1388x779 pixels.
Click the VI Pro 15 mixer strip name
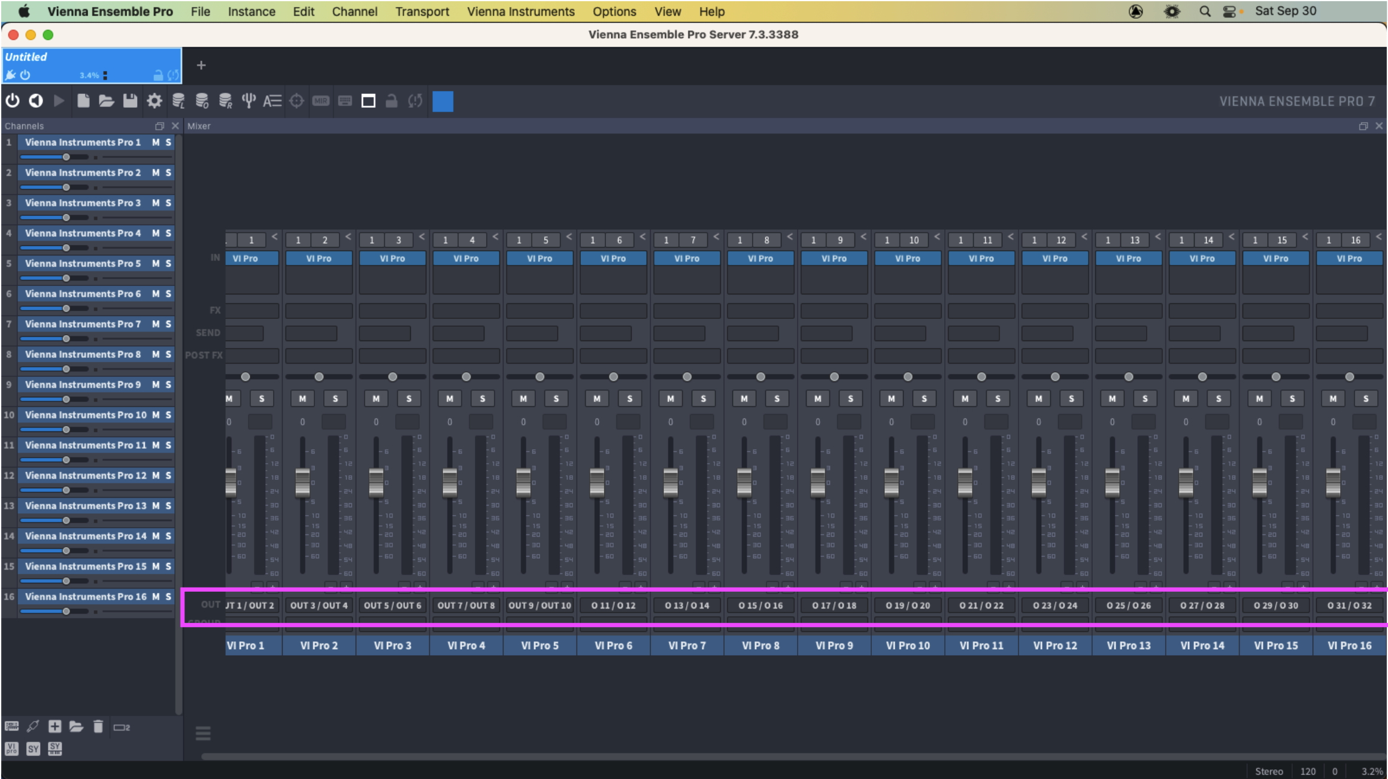[x=1276, y=646]
